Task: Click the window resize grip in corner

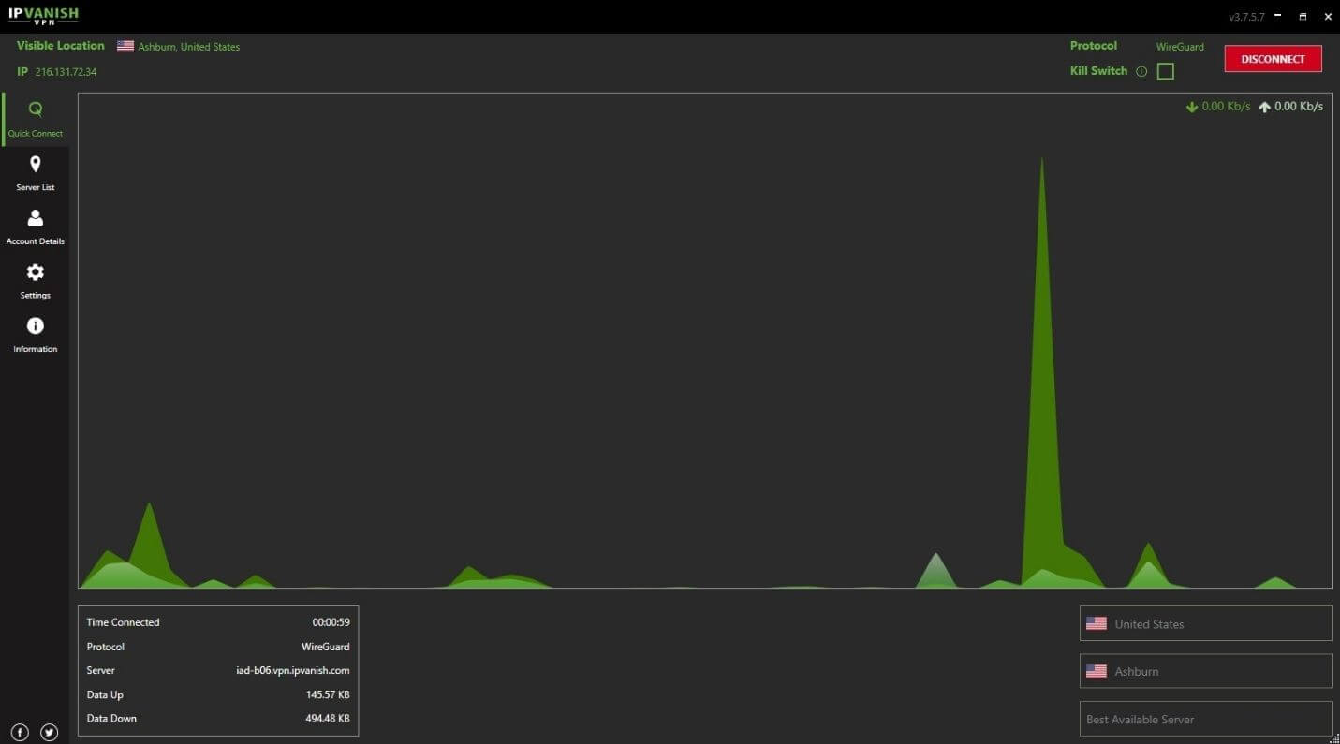Action: coord(1334,738)
